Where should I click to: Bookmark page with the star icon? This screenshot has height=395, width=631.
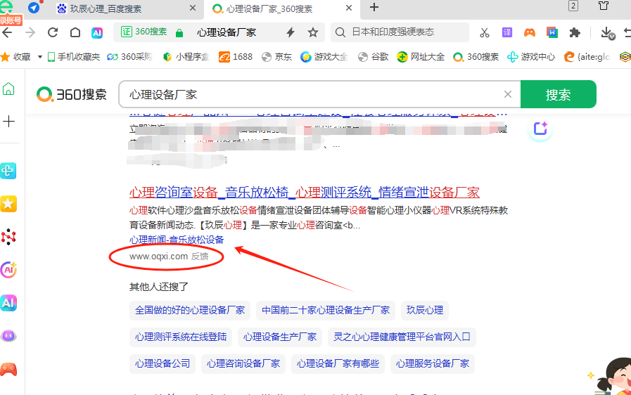tap(313, 32)
